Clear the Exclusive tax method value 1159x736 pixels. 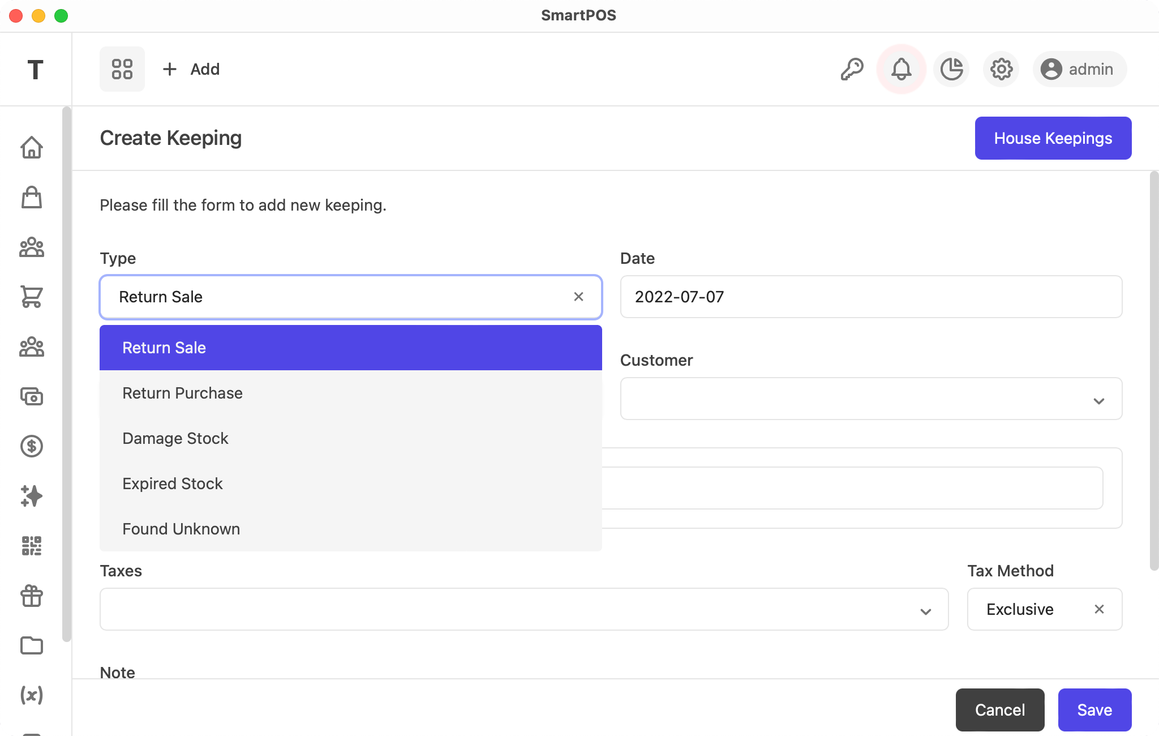coord(1099,609)
